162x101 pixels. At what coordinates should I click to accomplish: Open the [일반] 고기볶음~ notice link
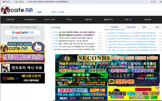58,12
